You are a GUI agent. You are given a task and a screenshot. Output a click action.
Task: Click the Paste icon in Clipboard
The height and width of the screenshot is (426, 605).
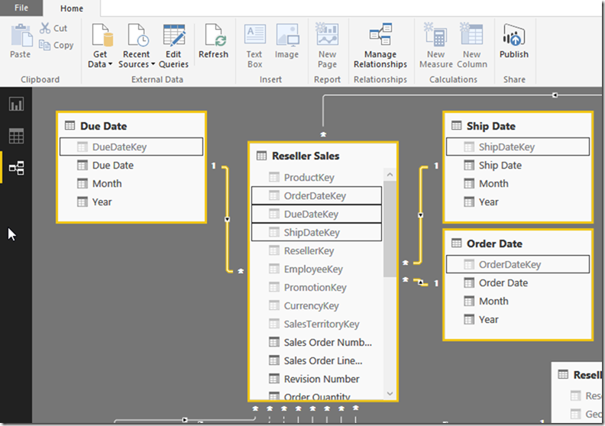coord(21,35)
